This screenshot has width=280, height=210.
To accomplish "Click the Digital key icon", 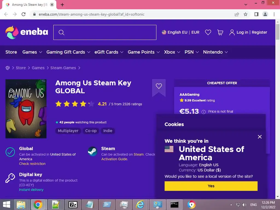I will (x=10, y=178).
